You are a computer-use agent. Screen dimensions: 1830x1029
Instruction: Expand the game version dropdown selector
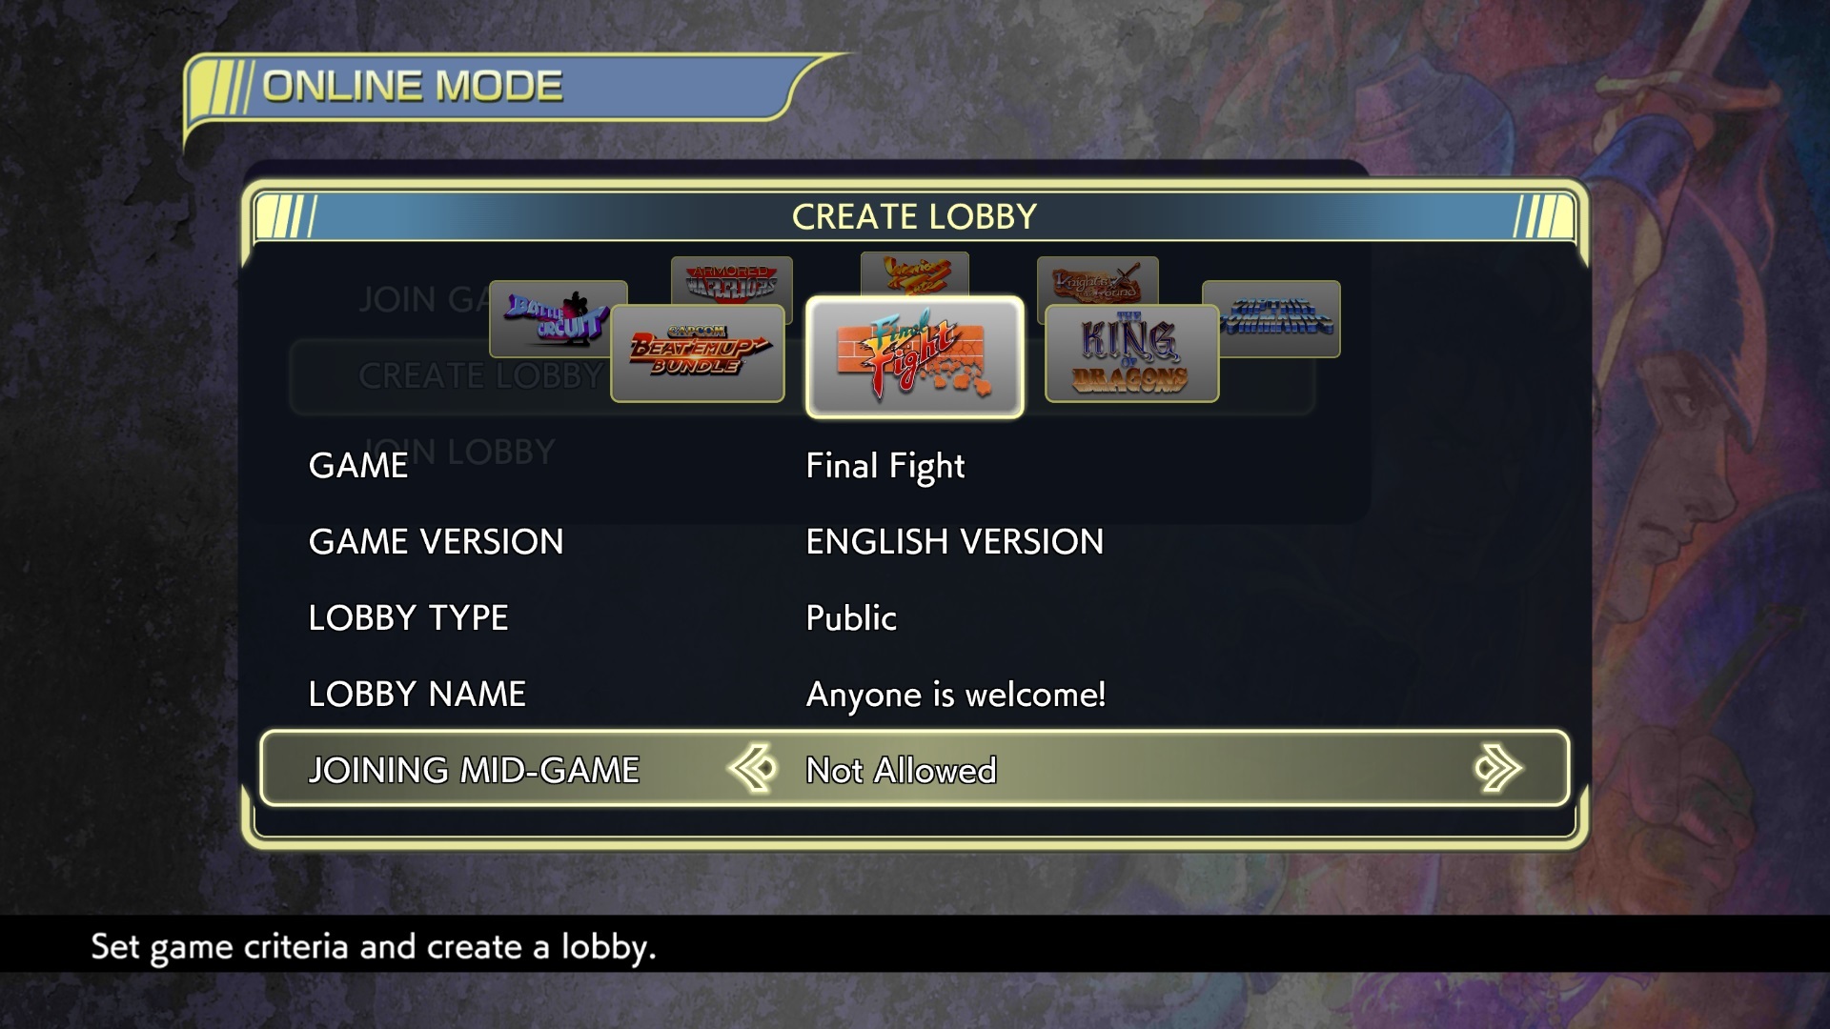point(953,541)
